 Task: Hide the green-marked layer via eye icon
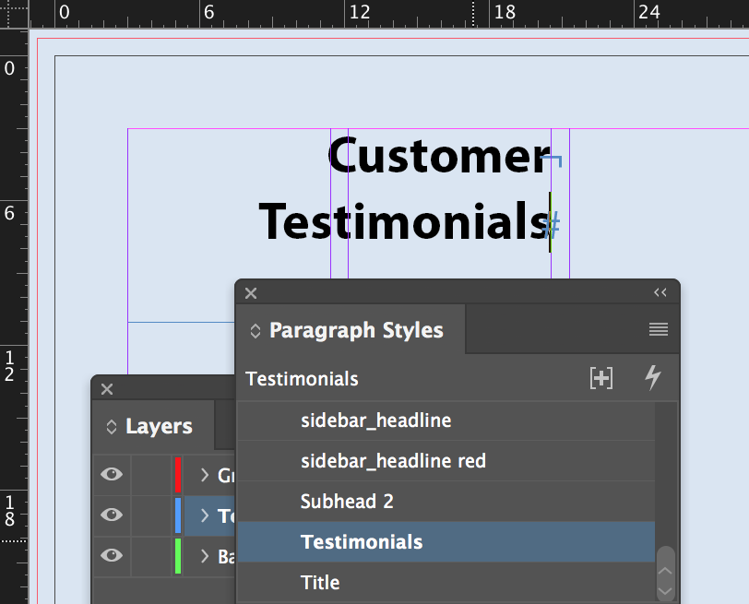[112, 555]
